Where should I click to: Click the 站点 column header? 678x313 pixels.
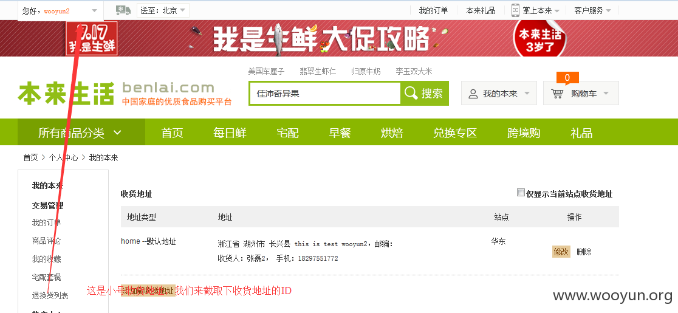(x=501, y=217)
